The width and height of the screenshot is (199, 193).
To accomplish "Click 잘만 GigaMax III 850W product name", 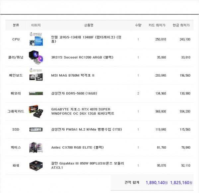I will (85, 165).
